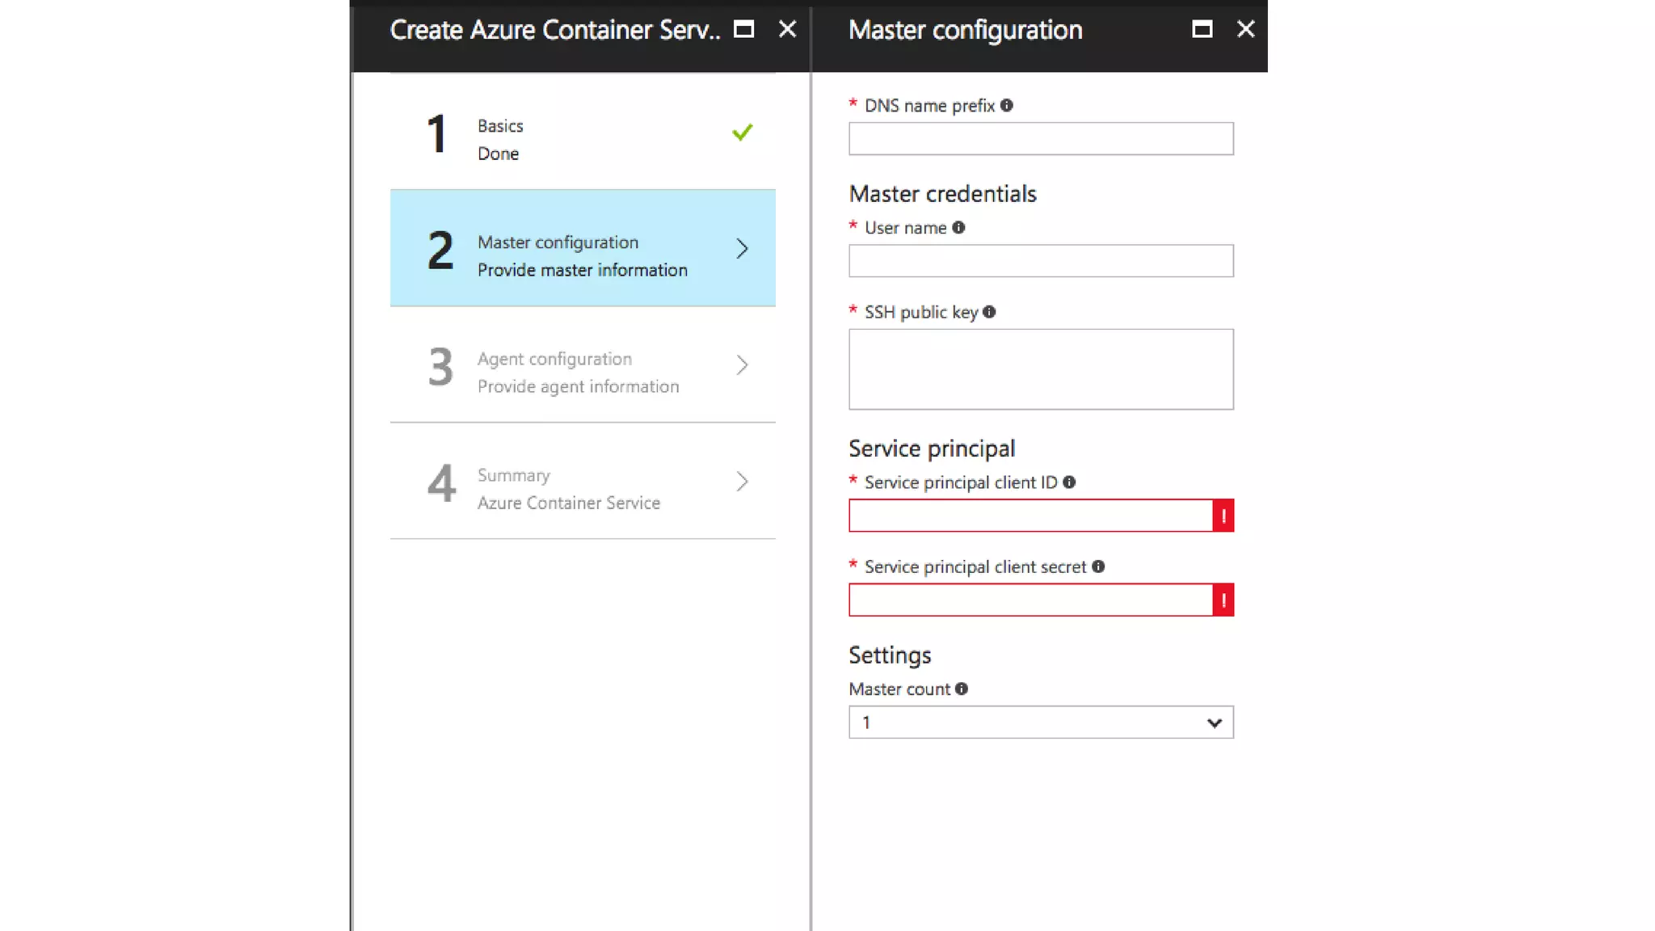The image size is (1655, 931).
Task: Expand step 4 Summary chevron
Action: pos(742,482)
